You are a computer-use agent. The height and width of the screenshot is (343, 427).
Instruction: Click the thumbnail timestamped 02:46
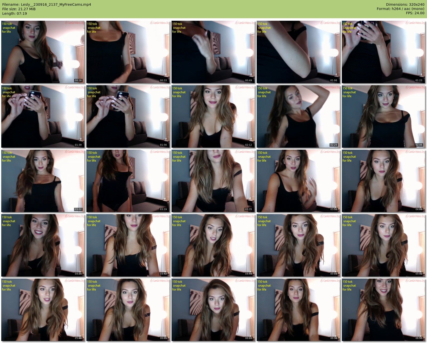[x=383, y=116]
